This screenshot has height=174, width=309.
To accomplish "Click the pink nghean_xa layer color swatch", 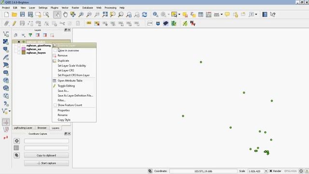I will 24,49.
